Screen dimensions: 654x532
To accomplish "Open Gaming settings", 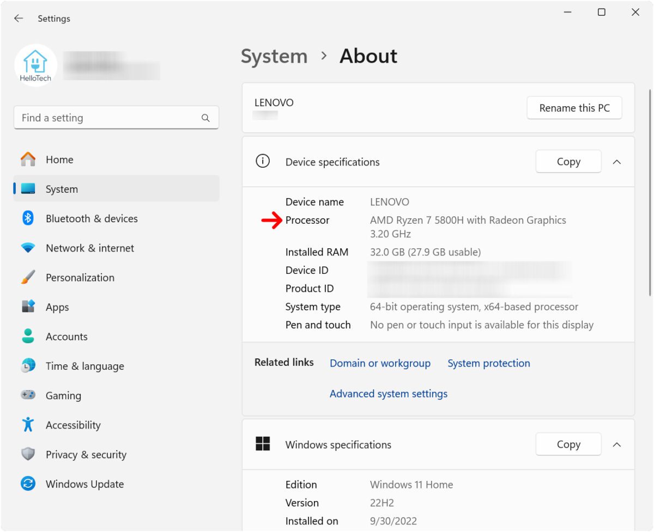I will [x=117, y=395].
